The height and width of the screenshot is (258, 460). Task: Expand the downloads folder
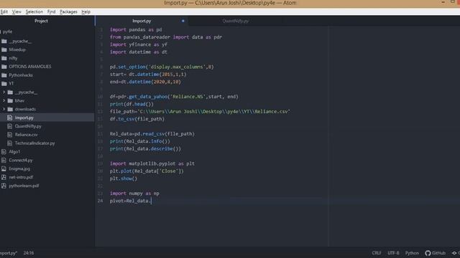tap(4, 109)
